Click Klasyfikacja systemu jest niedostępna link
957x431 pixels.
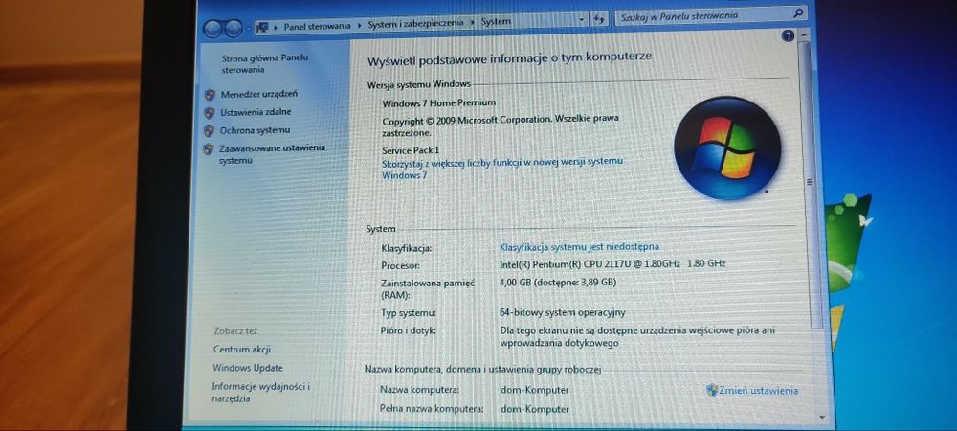pos(579,247)
